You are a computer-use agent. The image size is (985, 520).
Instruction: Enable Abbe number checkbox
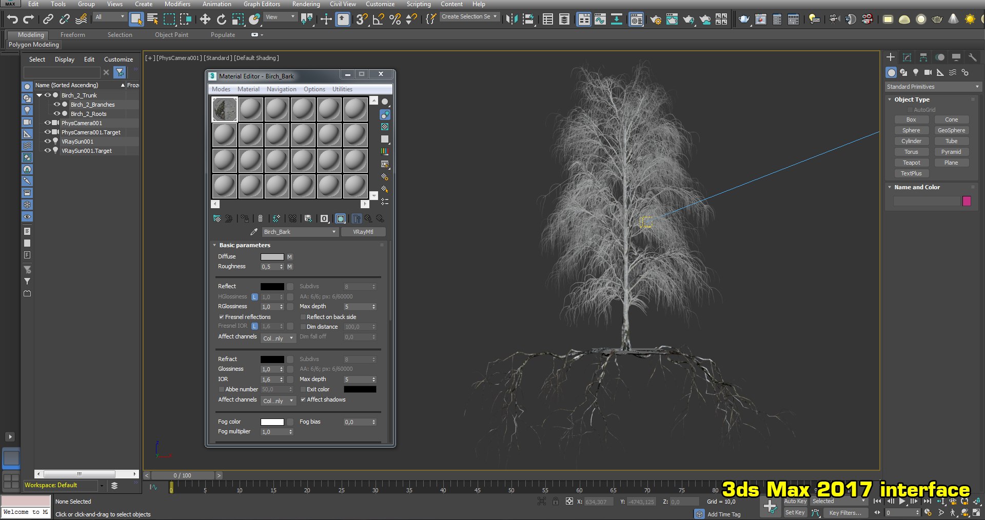(221, 389)
